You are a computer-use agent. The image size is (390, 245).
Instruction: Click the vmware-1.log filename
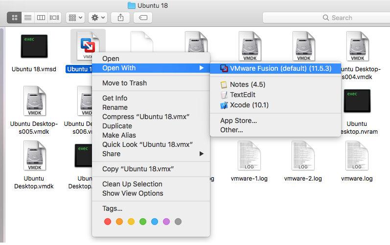[x=249, y=179]
